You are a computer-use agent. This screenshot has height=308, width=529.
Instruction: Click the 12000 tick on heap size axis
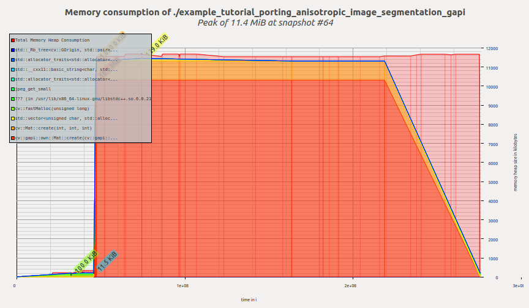pyautogui.click(x=492, y=48)
